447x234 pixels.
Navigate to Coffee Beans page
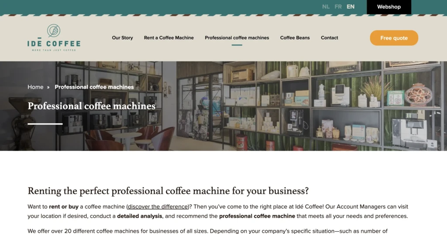(295, 37)
